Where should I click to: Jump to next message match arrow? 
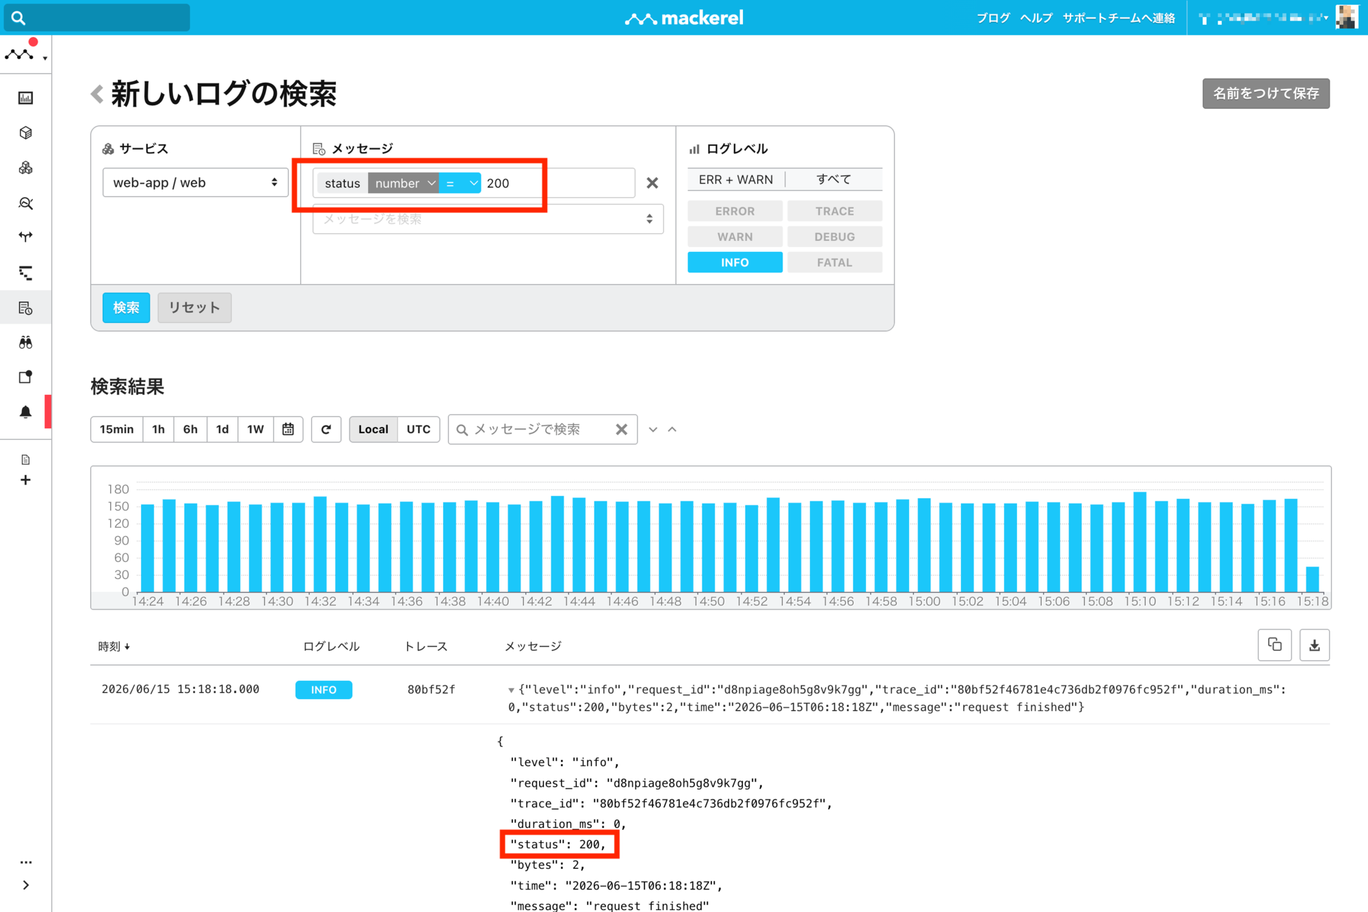pos(653,430)
